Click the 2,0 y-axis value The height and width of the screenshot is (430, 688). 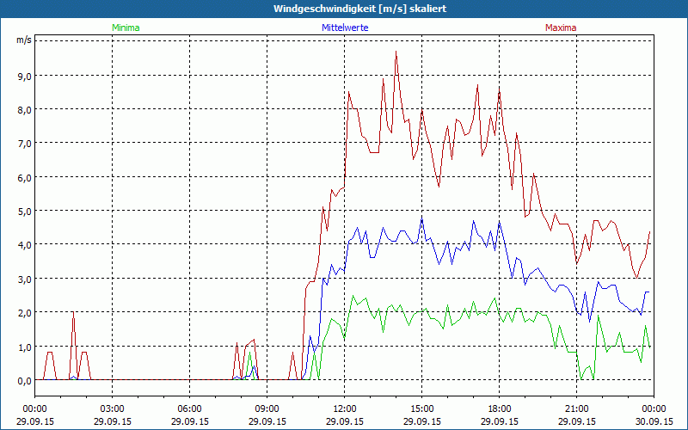point(25,313)
